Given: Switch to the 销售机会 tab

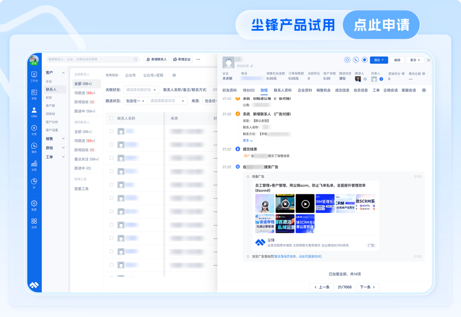Looking at the screenshot, I should (324, 90).
